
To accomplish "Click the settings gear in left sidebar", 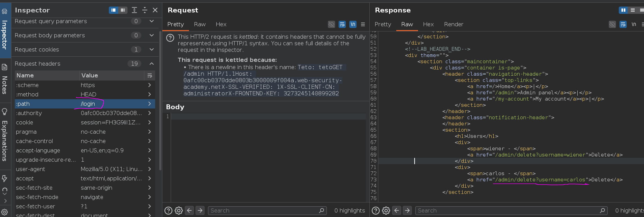I will [4, 213].
